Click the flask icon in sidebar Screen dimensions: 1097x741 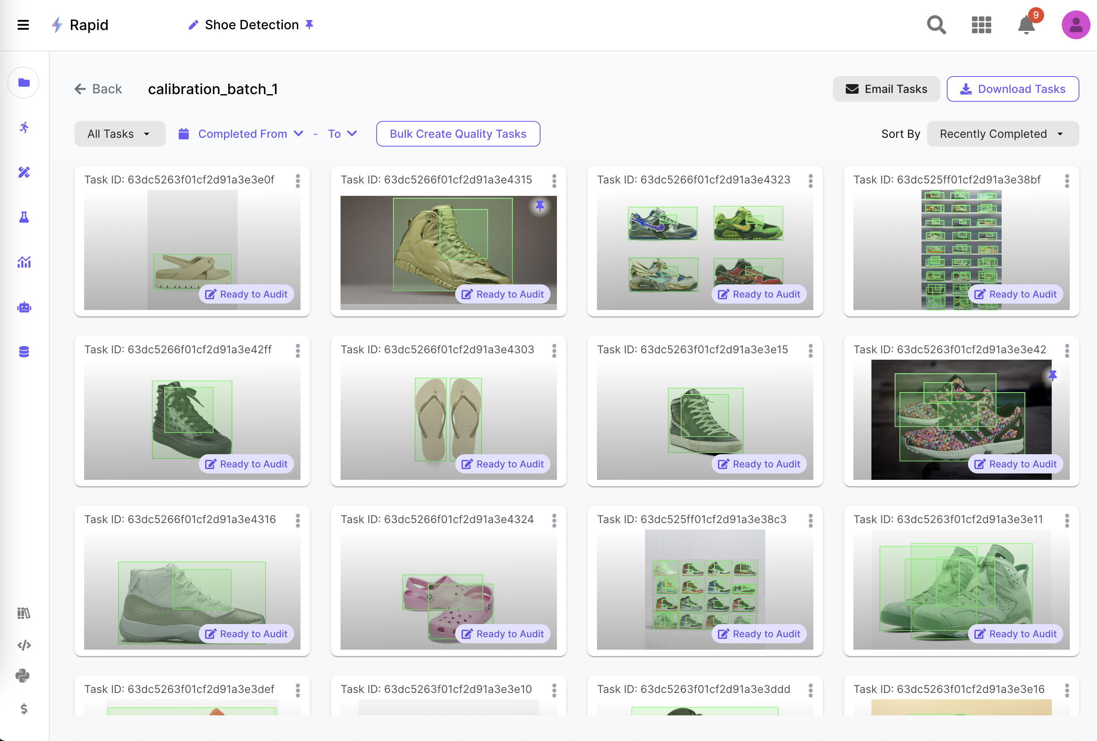point(24,217)
